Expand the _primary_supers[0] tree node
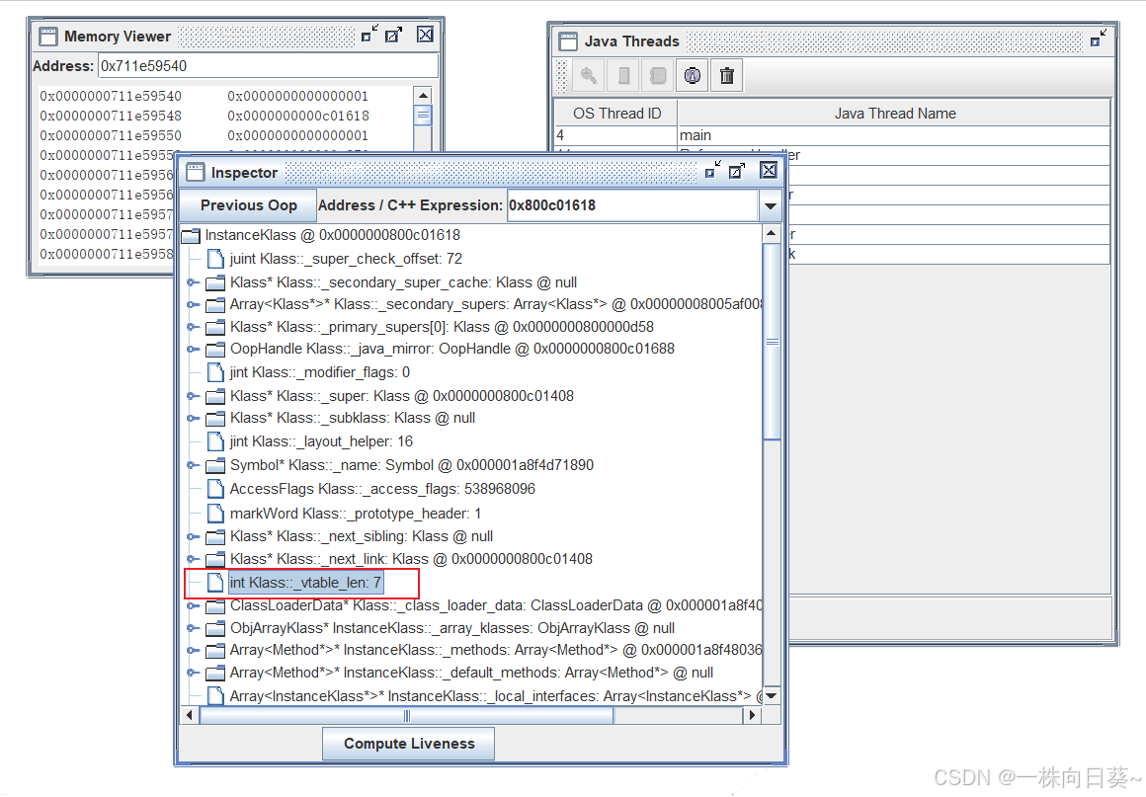 coord(193,327)
